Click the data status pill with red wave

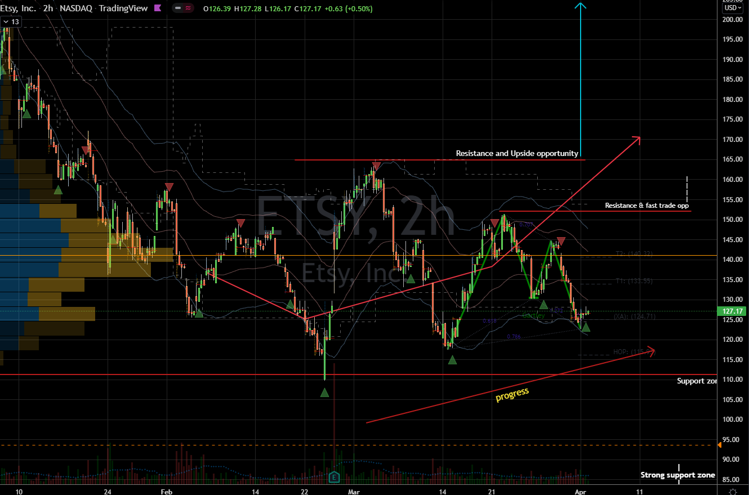click(x=184, y=8)
